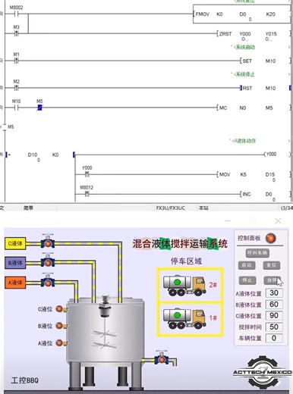Click the blue B液体 source box
This screenshot has width=293, height=394.
(15, 263)
